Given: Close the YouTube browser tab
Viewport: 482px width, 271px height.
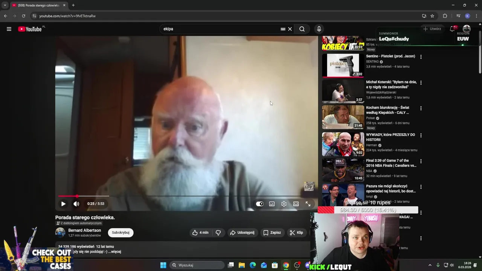Looking at the screenshot, I should tap(64, 5).
